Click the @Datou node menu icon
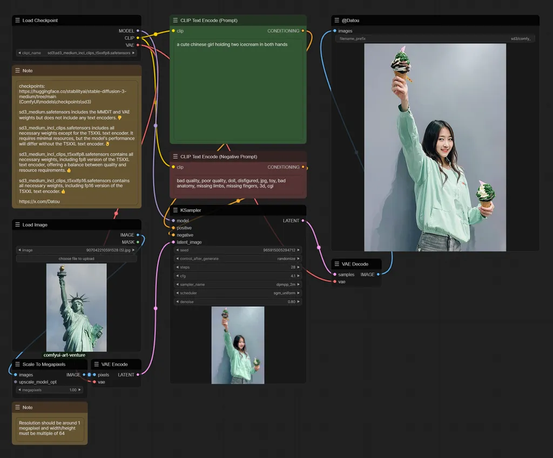Image resolution: width=553 pixels, height=458 pixels. coord(338,20)
